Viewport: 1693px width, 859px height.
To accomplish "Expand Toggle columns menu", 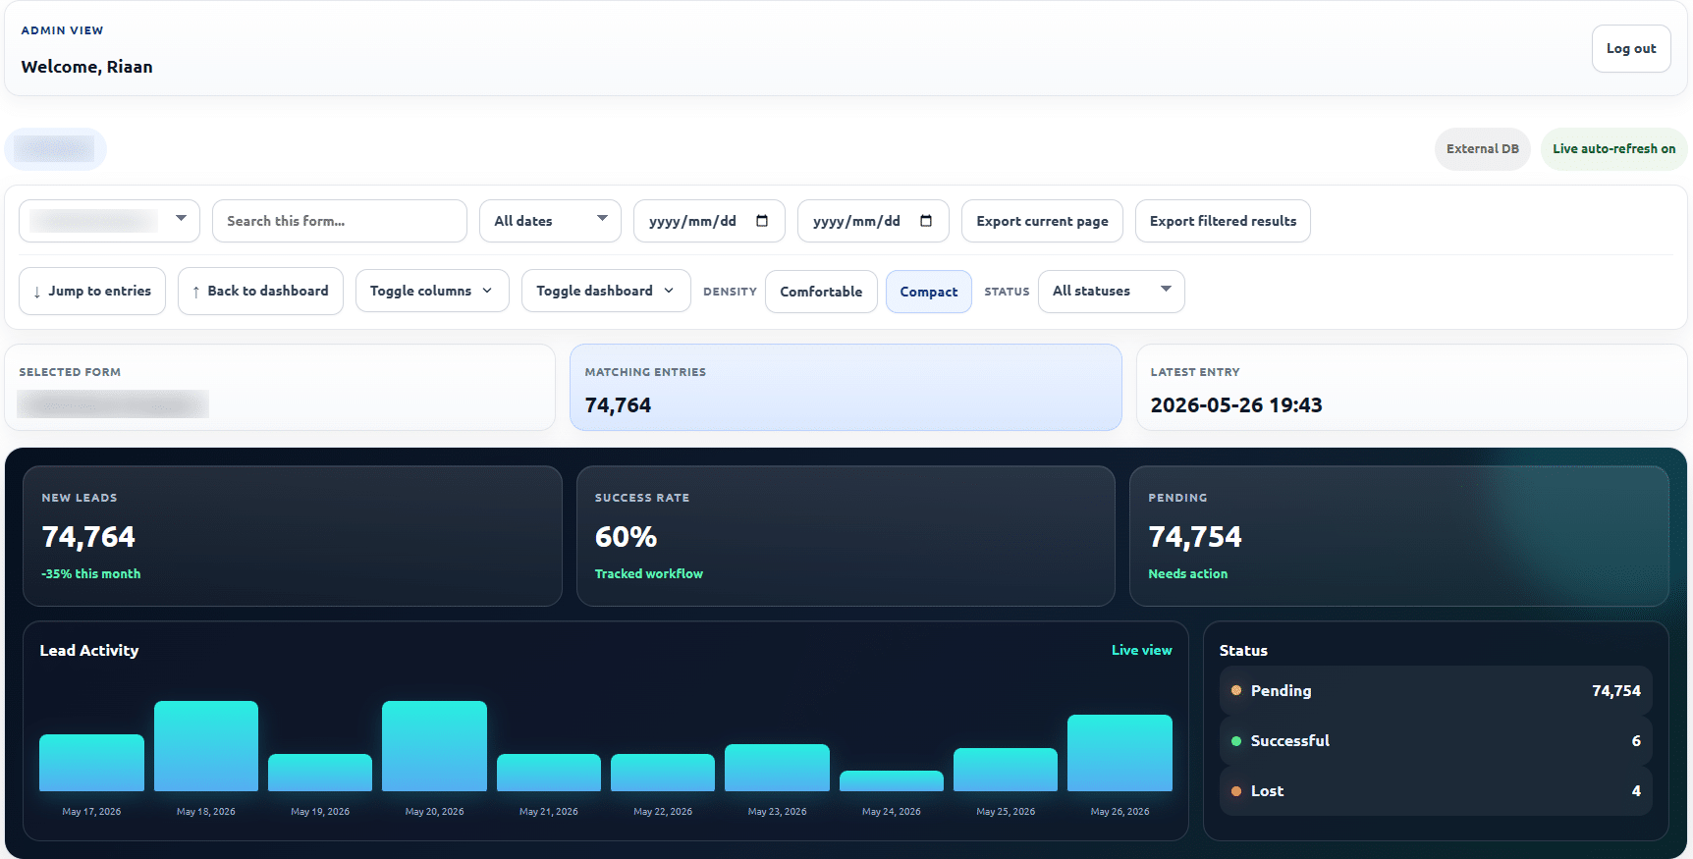I will click(x=432, y=292).
